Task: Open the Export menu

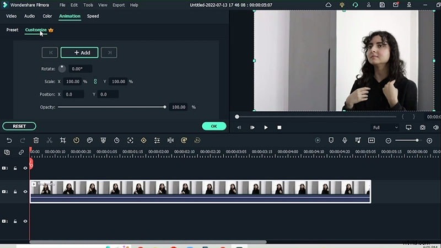Action: (119, 5)
